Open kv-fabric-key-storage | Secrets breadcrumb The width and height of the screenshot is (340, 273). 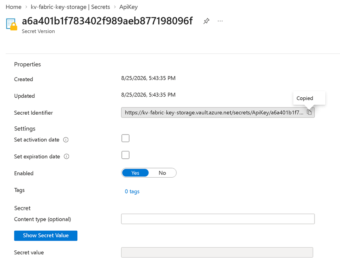pyautogui.click(x=70, y=7)
